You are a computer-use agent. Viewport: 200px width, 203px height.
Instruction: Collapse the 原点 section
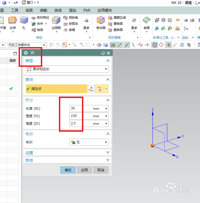click(x=108, y=79)
